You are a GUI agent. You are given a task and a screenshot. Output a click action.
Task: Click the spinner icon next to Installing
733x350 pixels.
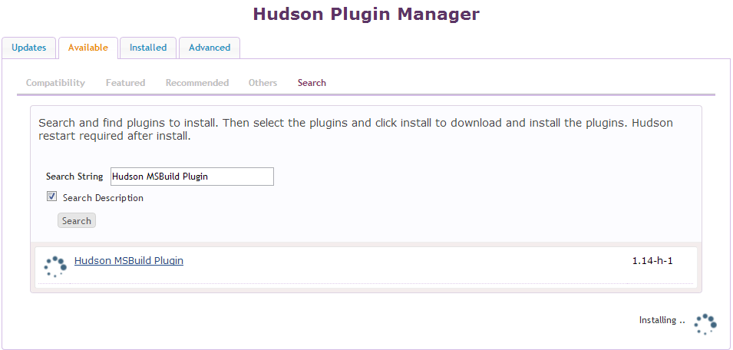click(705, 324)
